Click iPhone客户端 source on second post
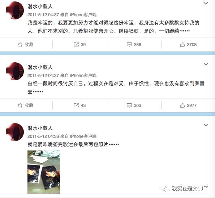The height and width of the screenshot is (198, 215). click(x=83, y=76)
